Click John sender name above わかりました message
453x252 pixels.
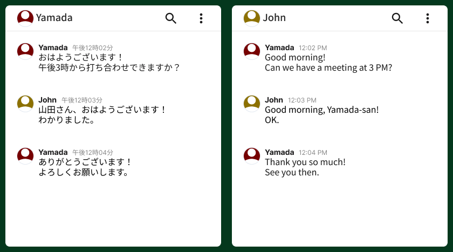click(47, 100)
